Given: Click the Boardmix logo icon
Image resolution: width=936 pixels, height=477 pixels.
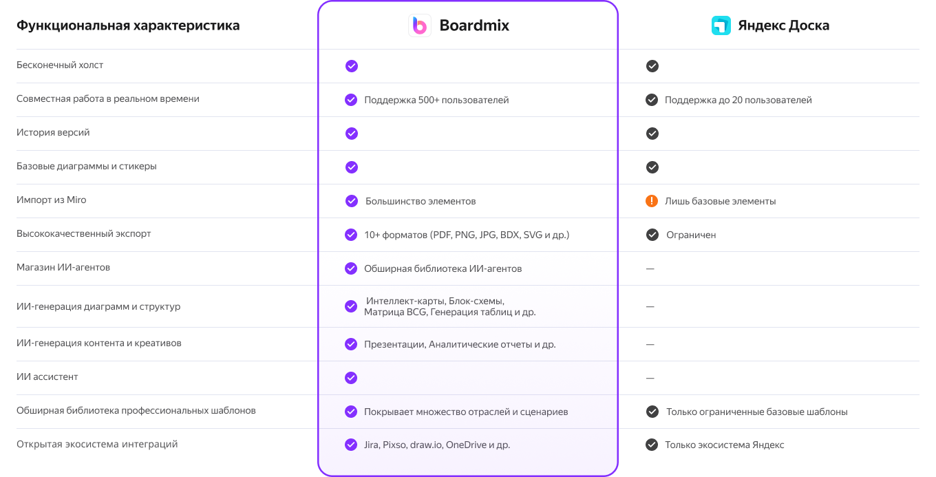Looking at the screenshot, I should [420, 25].
